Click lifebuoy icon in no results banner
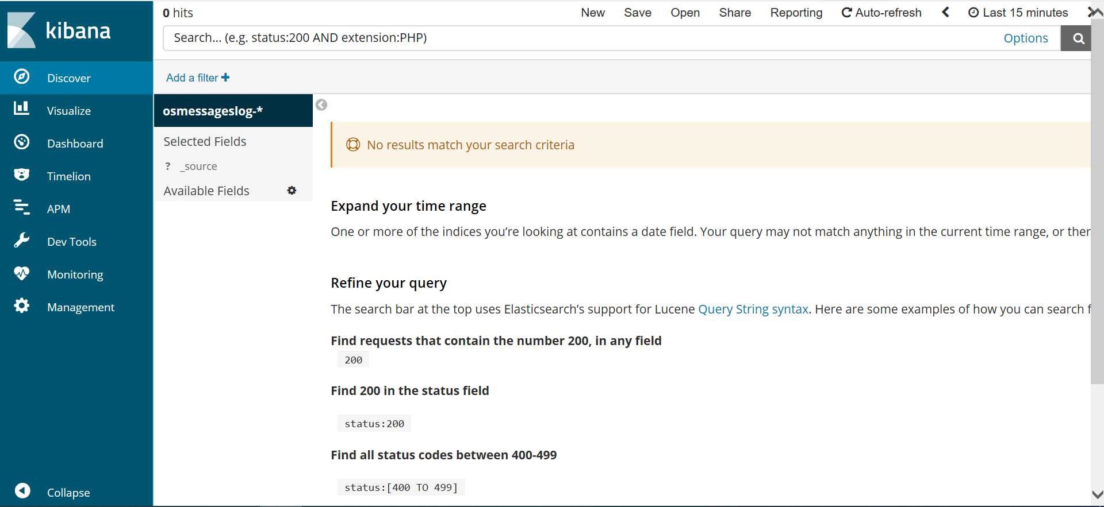The width and height of the screenshot is (1104, 507). pos(353,145)
